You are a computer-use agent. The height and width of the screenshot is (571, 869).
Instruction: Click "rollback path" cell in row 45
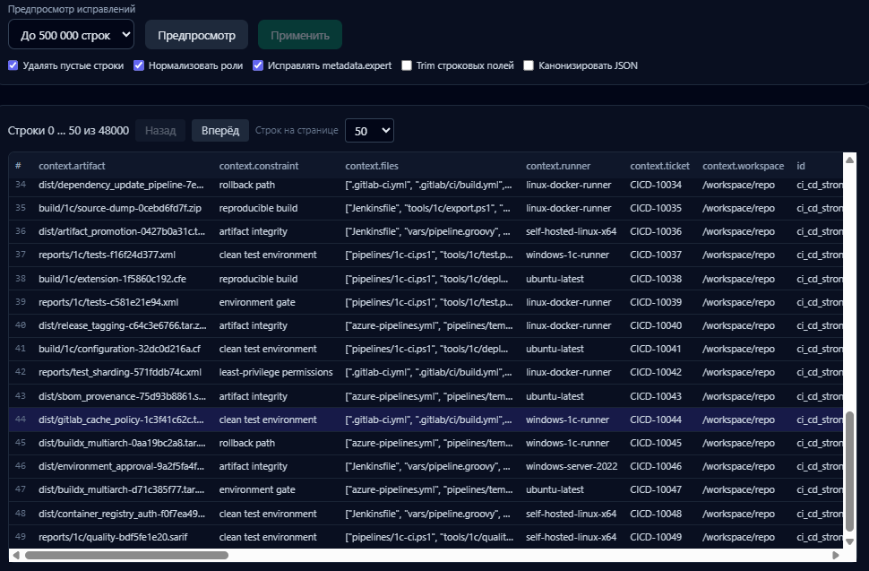[x=246, y=443]
